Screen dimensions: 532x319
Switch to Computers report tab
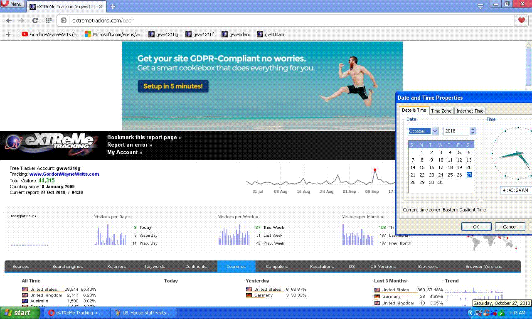pyautogui.click(x=277, y=267)
